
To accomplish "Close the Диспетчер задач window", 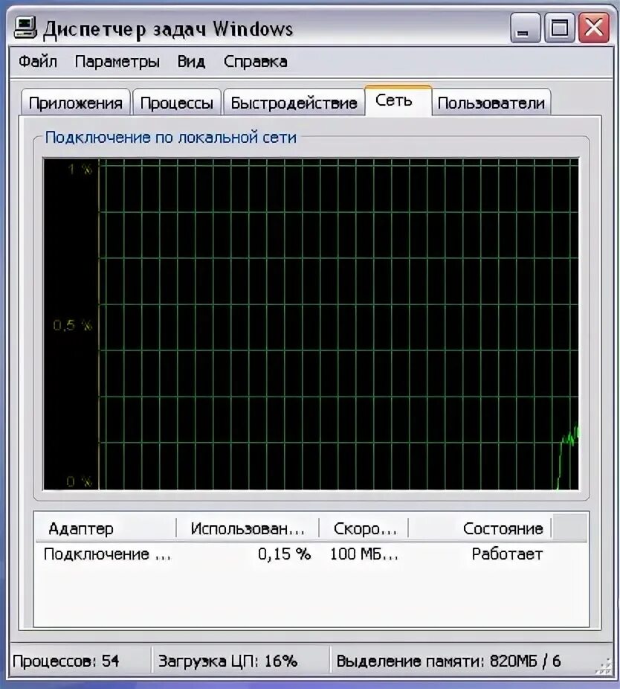I will 594,28.
